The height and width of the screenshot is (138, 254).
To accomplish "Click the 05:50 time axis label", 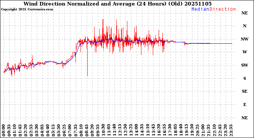I will 59,131.
